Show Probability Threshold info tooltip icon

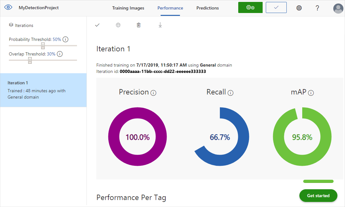pyautogui.click(x=65, y=39)
